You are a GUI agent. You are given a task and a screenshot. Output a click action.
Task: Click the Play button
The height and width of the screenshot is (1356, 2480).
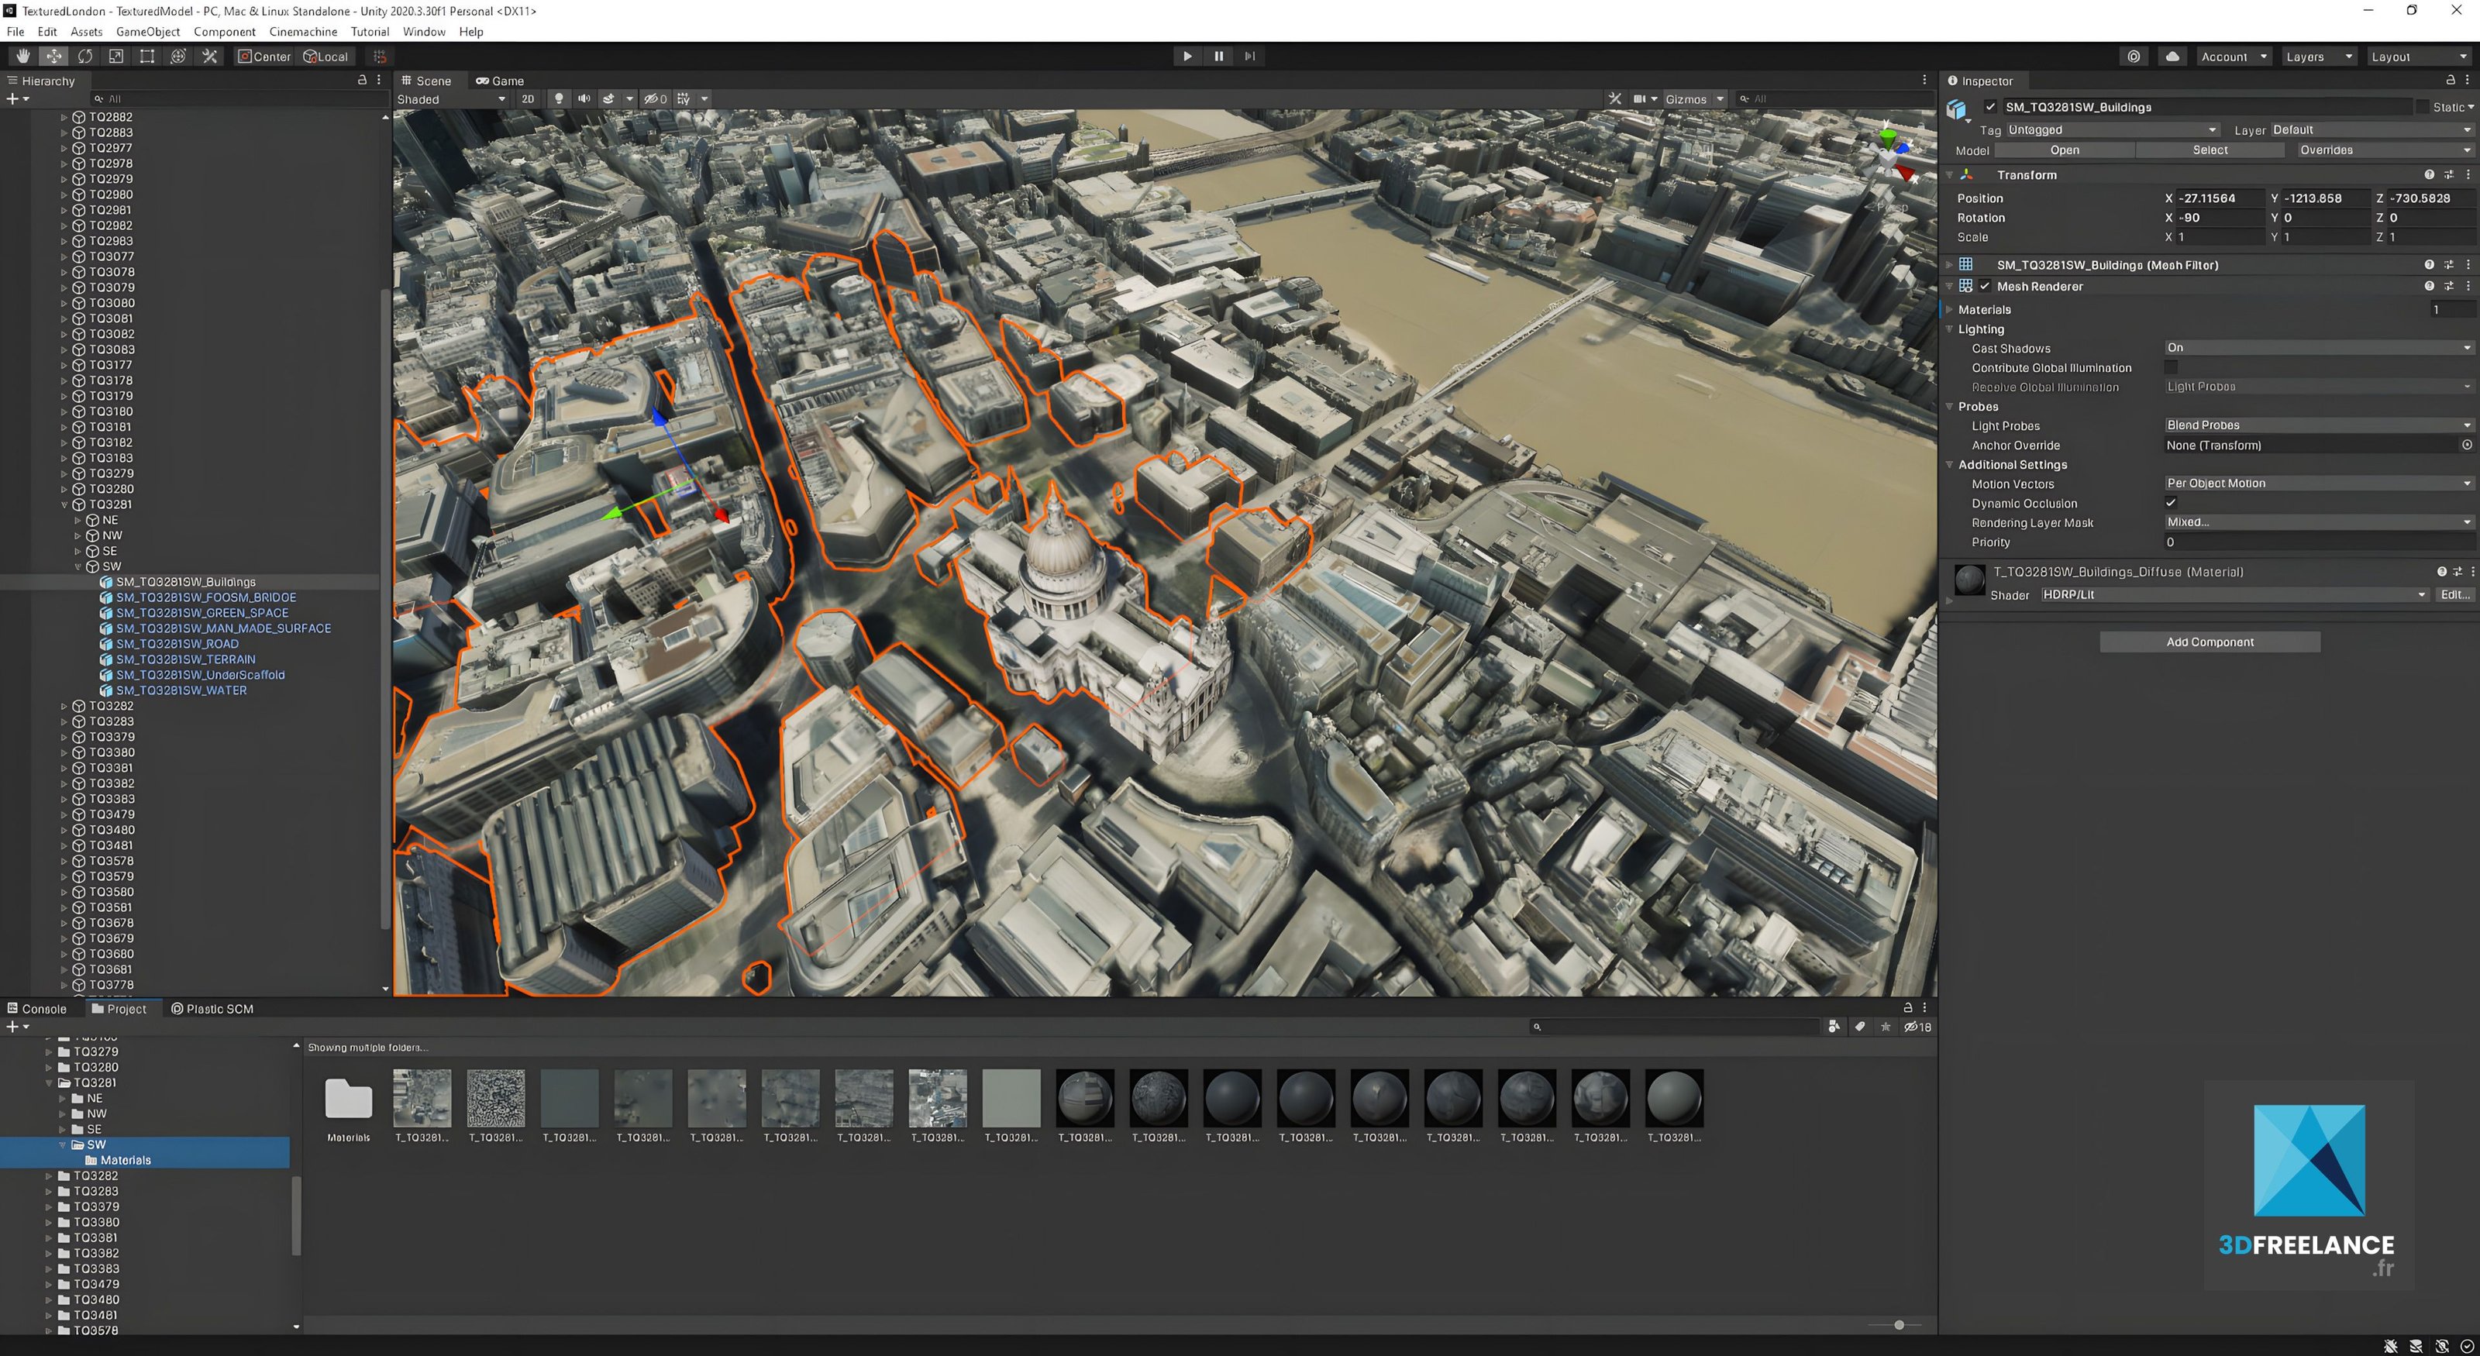click(x=1187, y=57)
